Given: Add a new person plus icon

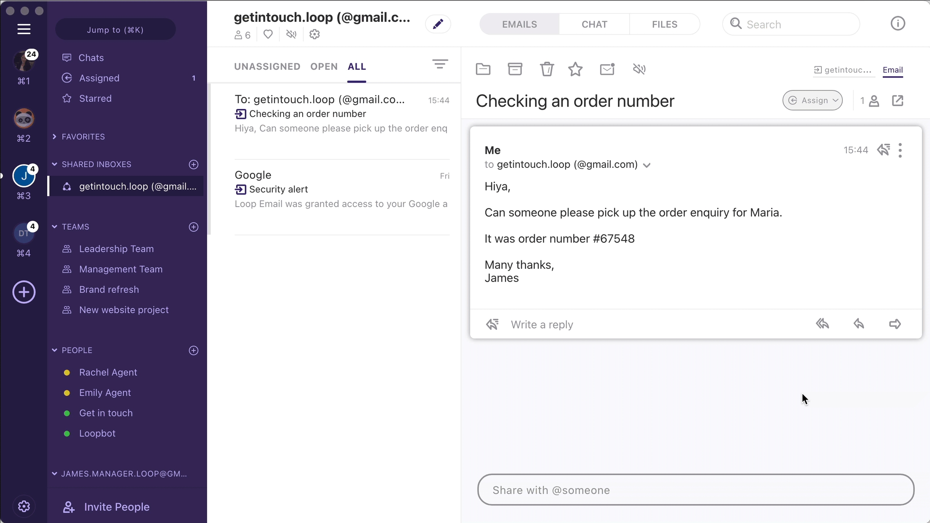Looking at the screenshot, I should coord(194,350).
